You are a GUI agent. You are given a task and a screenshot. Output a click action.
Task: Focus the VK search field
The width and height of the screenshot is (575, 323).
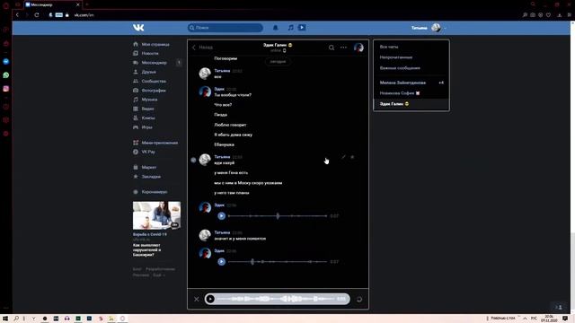pyautogui.click(x=226, y=28)
